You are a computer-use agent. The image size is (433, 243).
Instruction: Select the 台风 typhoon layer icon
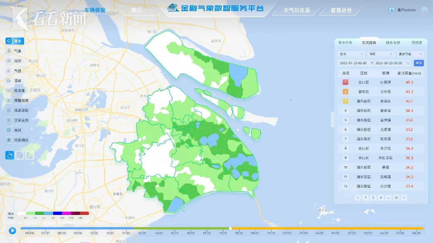pyautogui.click(x=9, y=130)
